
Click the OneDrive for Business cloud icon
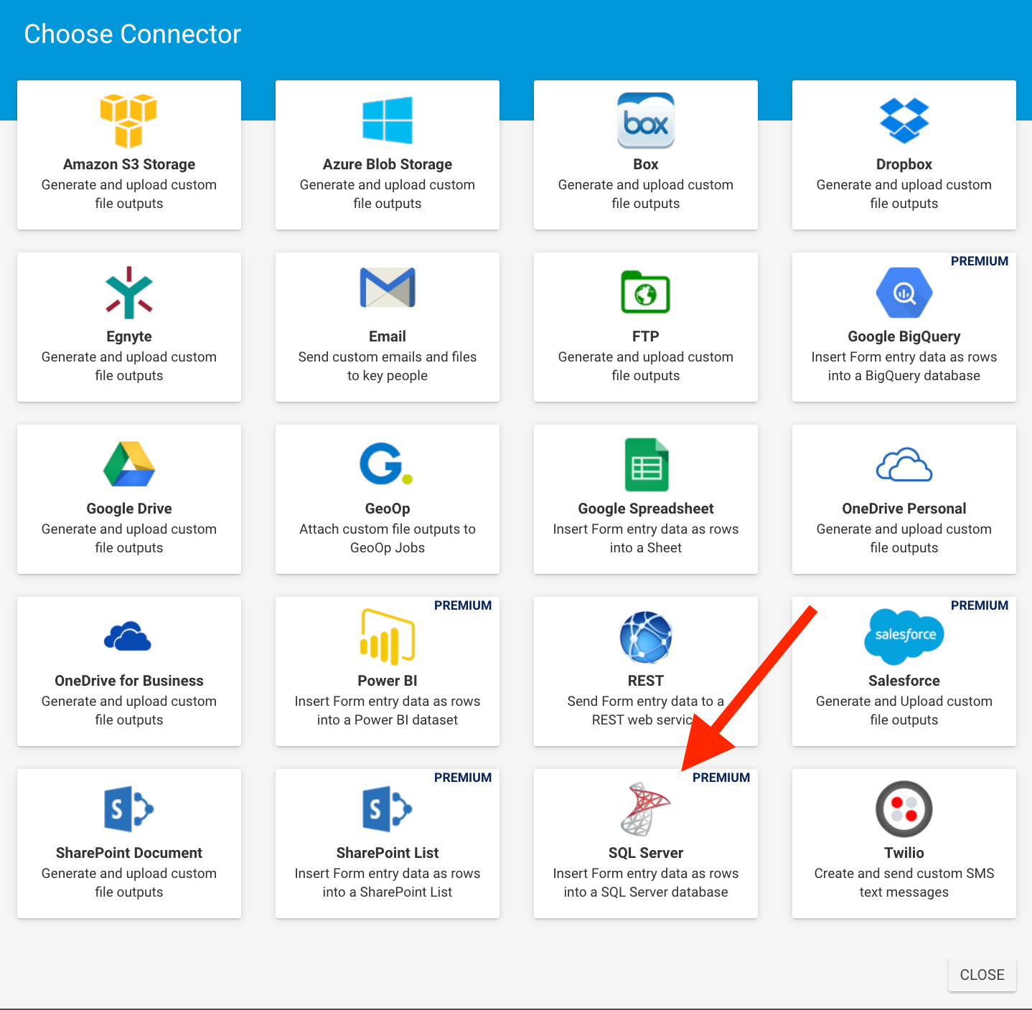(128, 636)
